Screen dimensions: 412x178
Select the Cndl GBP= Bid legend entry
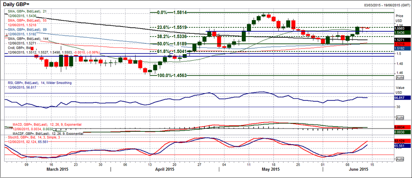(19, 48)
